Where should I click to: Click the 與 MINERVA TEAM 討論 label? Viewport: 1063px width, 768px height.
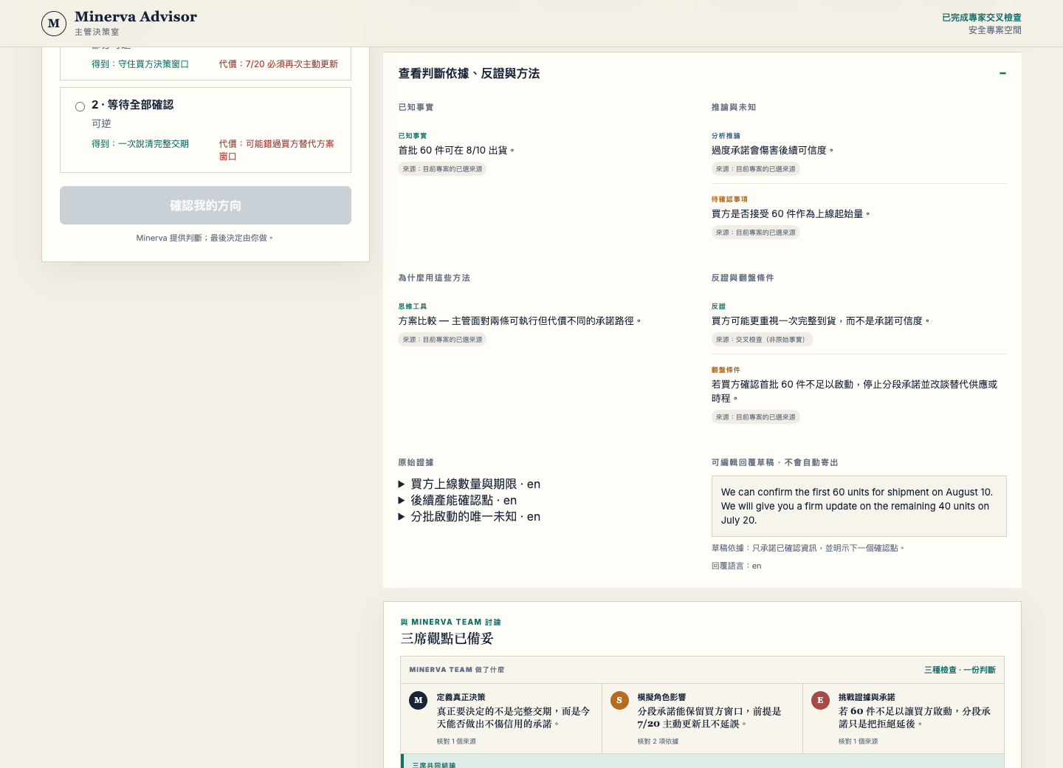pyautogui.click(x=451, y=622)
